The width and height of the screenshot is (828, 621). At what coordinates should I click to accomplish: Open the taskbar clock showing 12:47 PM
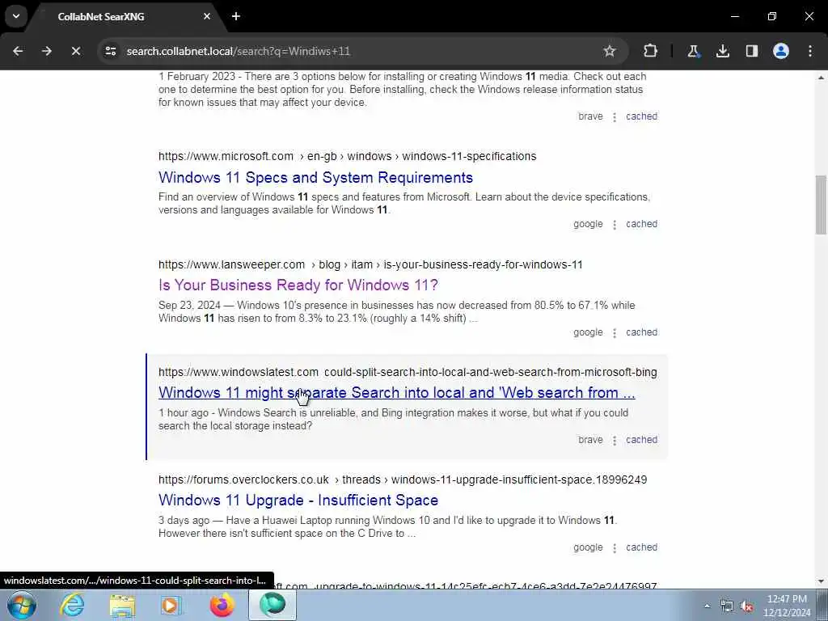pos(787,606)
